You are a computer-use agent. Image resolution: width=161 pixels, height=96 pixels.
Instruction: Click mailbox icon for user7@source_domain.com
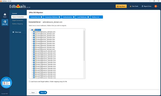(36, 45)
